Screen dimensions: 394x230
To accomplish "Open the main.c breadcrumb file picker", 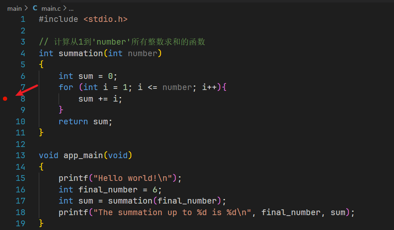I will [51, 8].
